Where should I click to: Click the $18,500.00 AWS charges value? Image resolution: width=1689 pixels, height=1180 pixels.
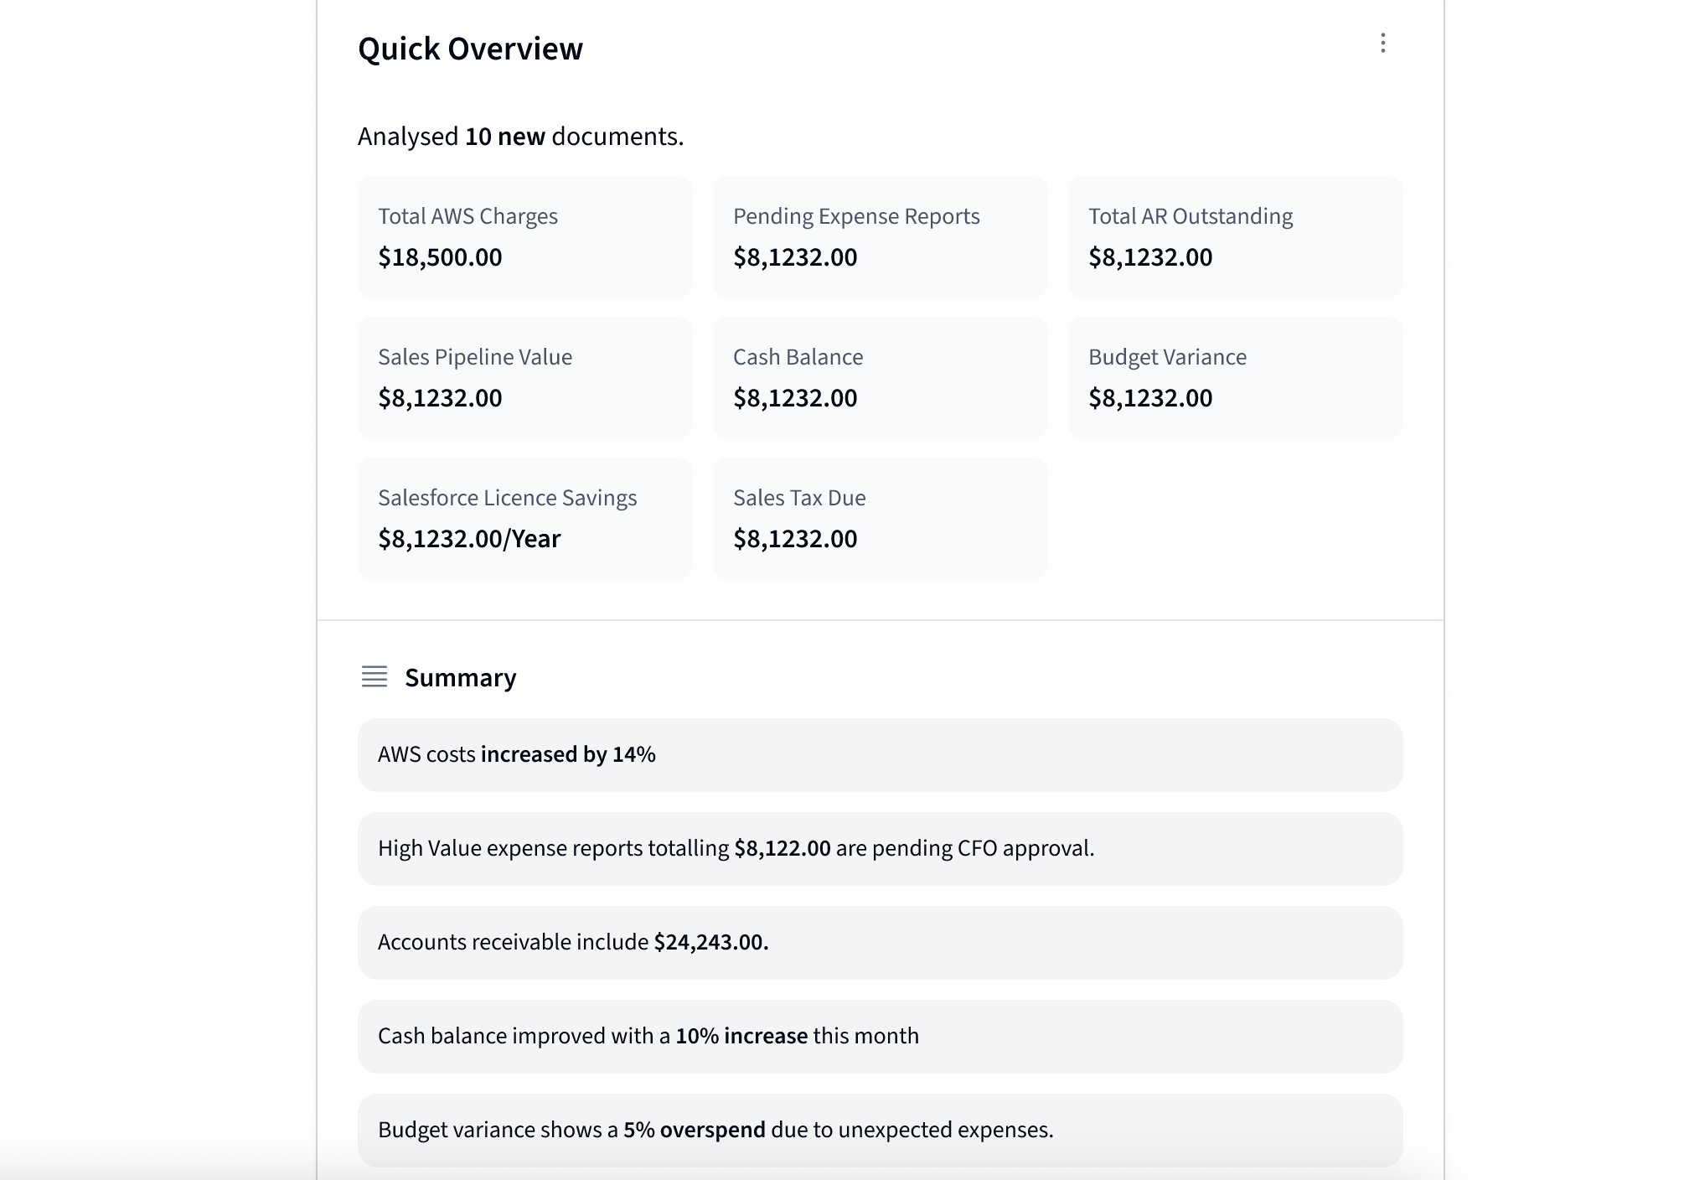tap(440, 257)
